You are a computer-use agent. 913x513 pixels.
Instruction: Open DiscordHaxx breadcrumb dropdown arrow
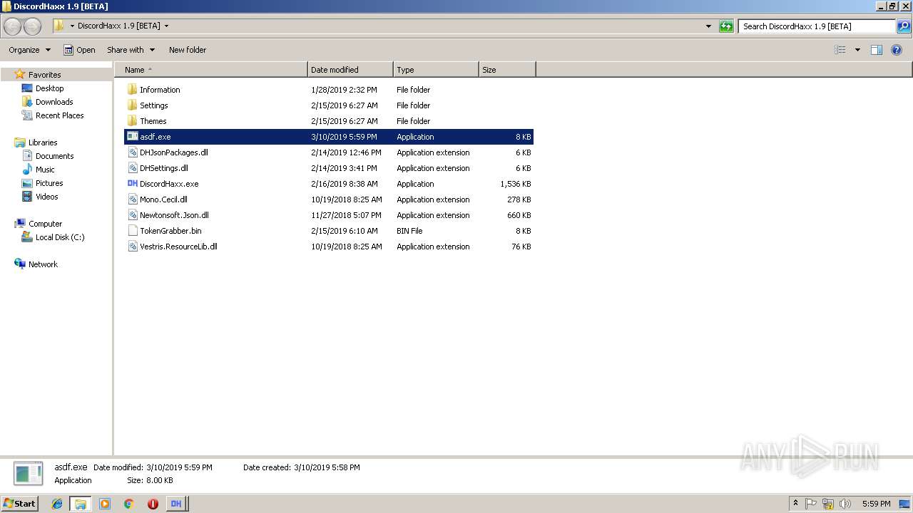(167, 26)
